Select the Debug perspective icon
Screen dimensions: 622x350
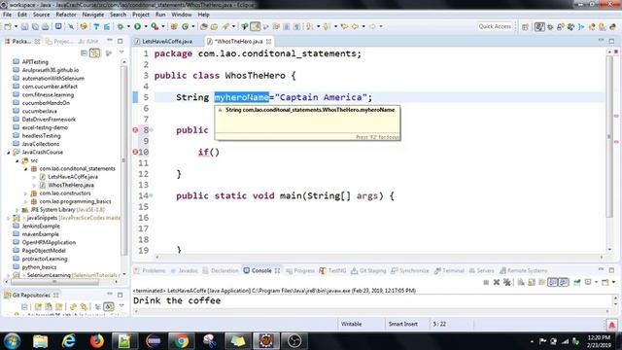tap(550, 26)
